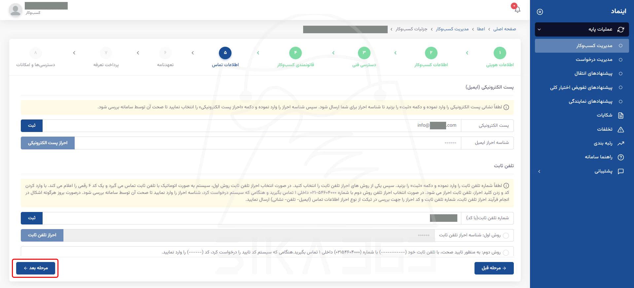
Task: Open مدیریت درخواست sidebar menu item
Action: tap(582, 60)
